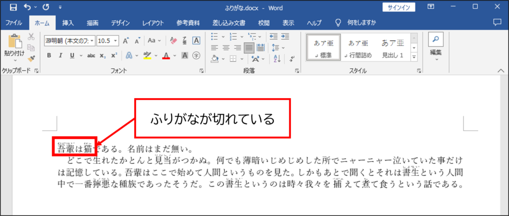Center align the paragraph
The height and width of the screenshot is (216, 509).
click(226, 48)
